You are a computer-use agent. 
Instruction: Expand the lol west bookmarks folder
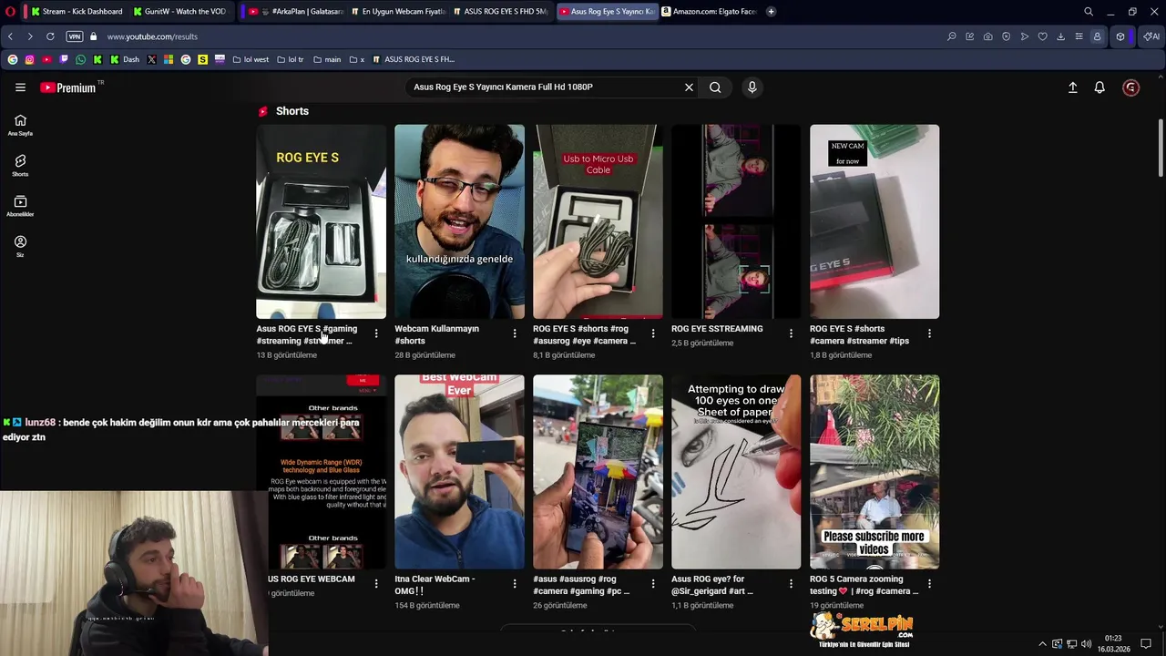coord(251,59)
